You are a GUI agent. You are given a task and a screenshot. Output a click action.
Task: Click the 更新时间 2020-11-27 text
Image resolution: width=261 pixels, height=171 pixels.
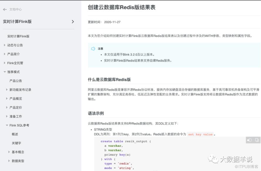(104, 22)
